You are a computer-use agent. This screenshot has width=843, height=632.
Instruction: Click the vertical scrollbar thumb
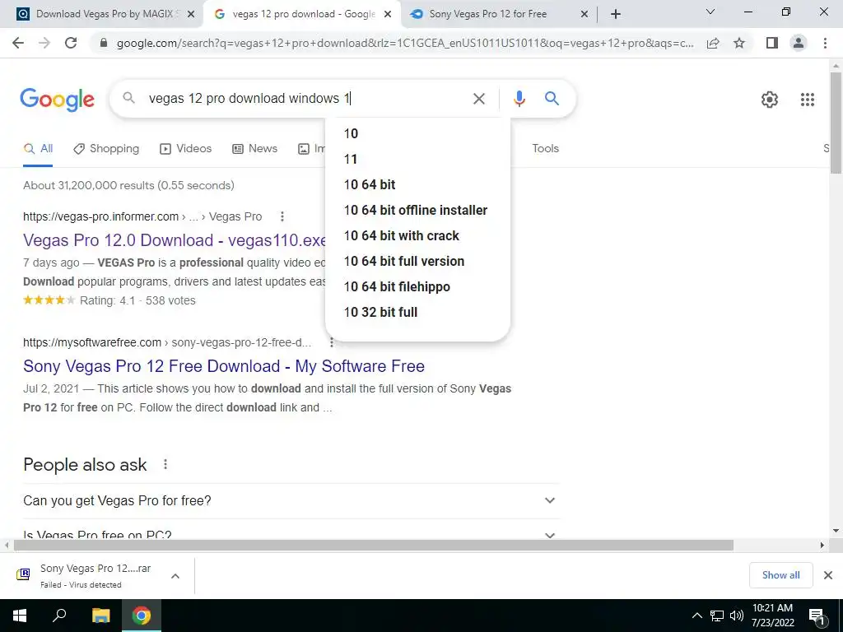coord(836,123)
